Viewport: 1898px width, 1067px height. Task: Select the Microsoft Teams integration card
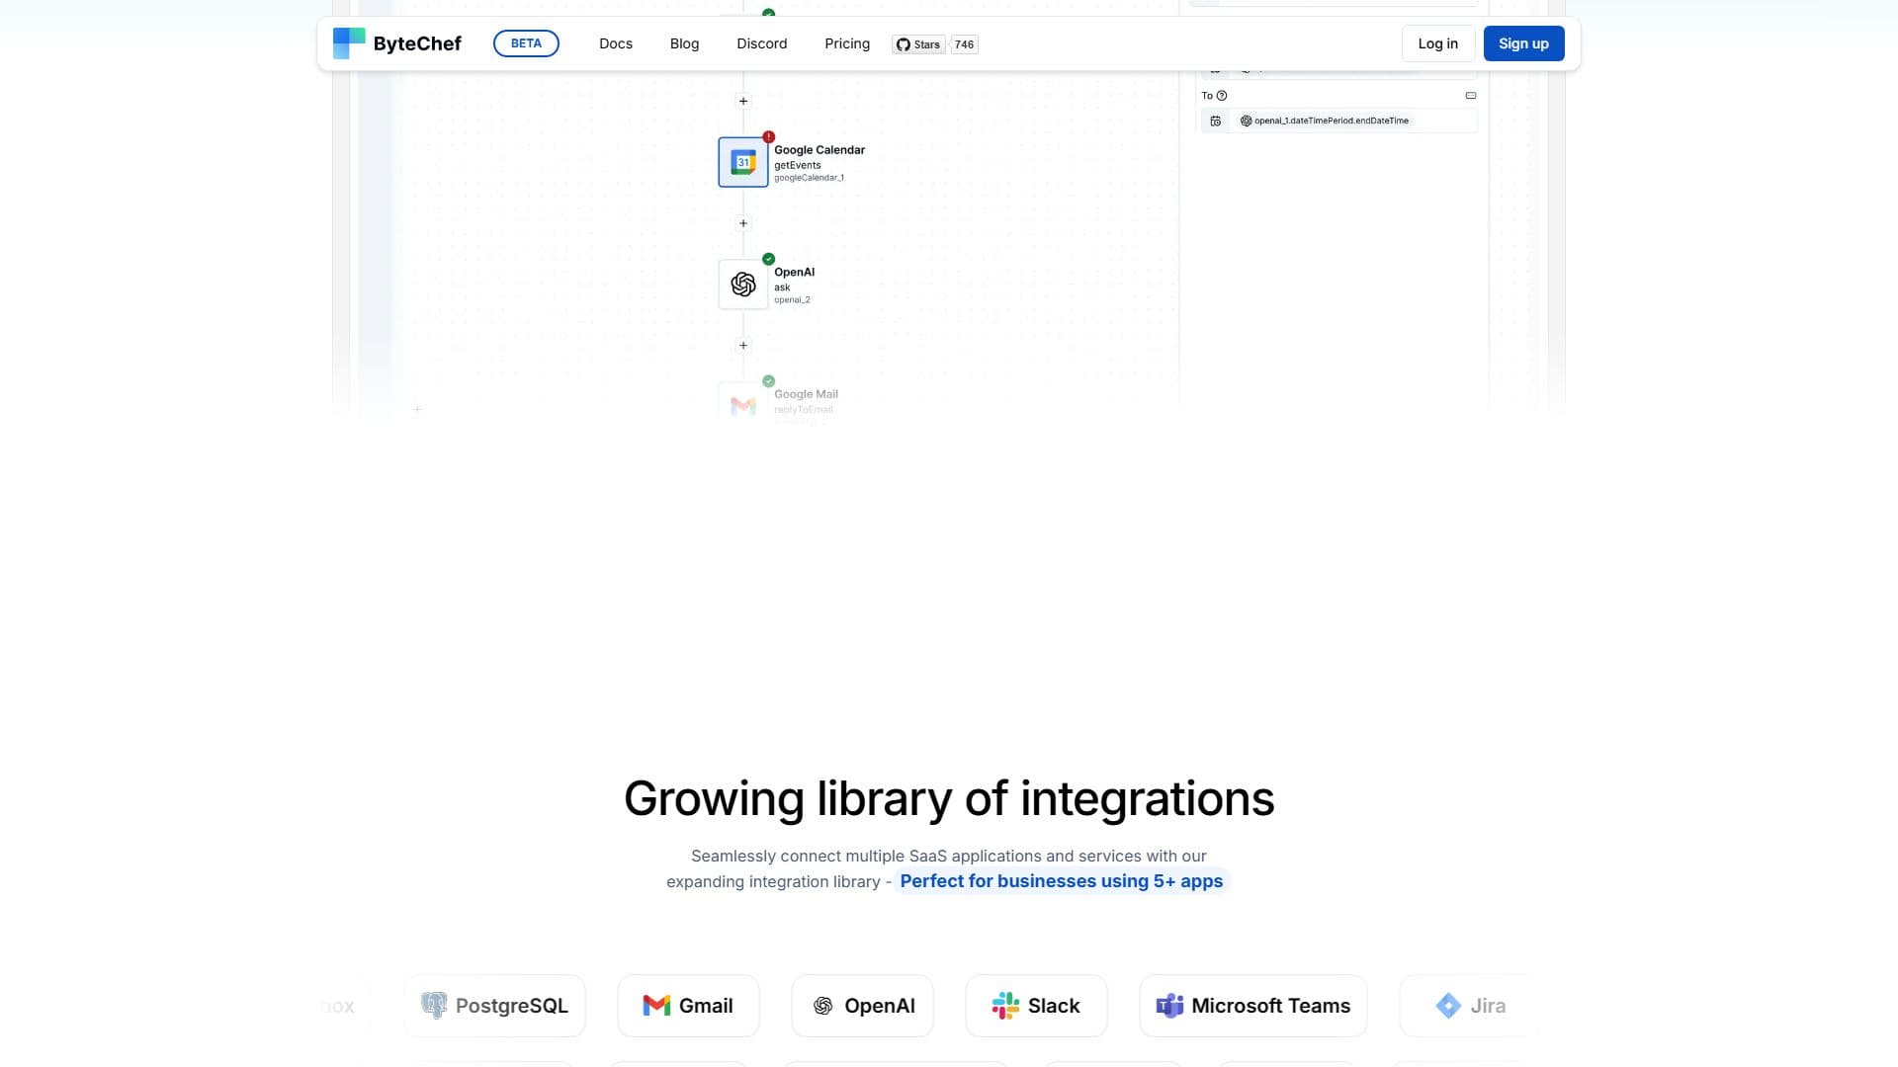coord(1253,1006)
